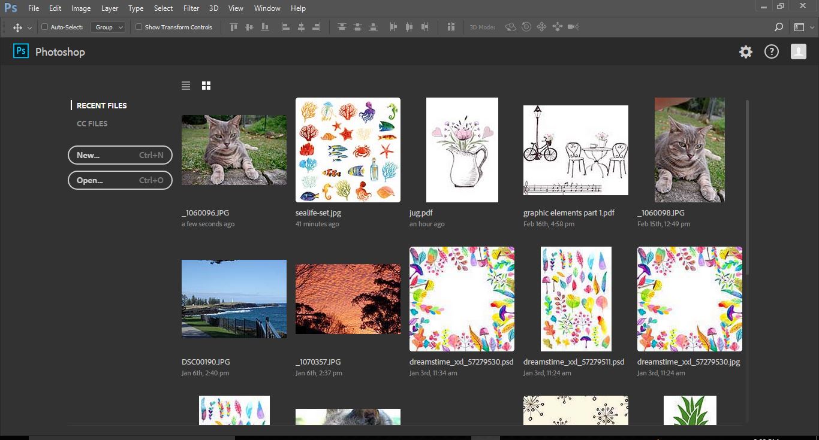The width and height of the screenshot is (819, 440).
Task: Open the Move tool preset picker arrow
Action: pyautogui.click(x=29, y=28)
